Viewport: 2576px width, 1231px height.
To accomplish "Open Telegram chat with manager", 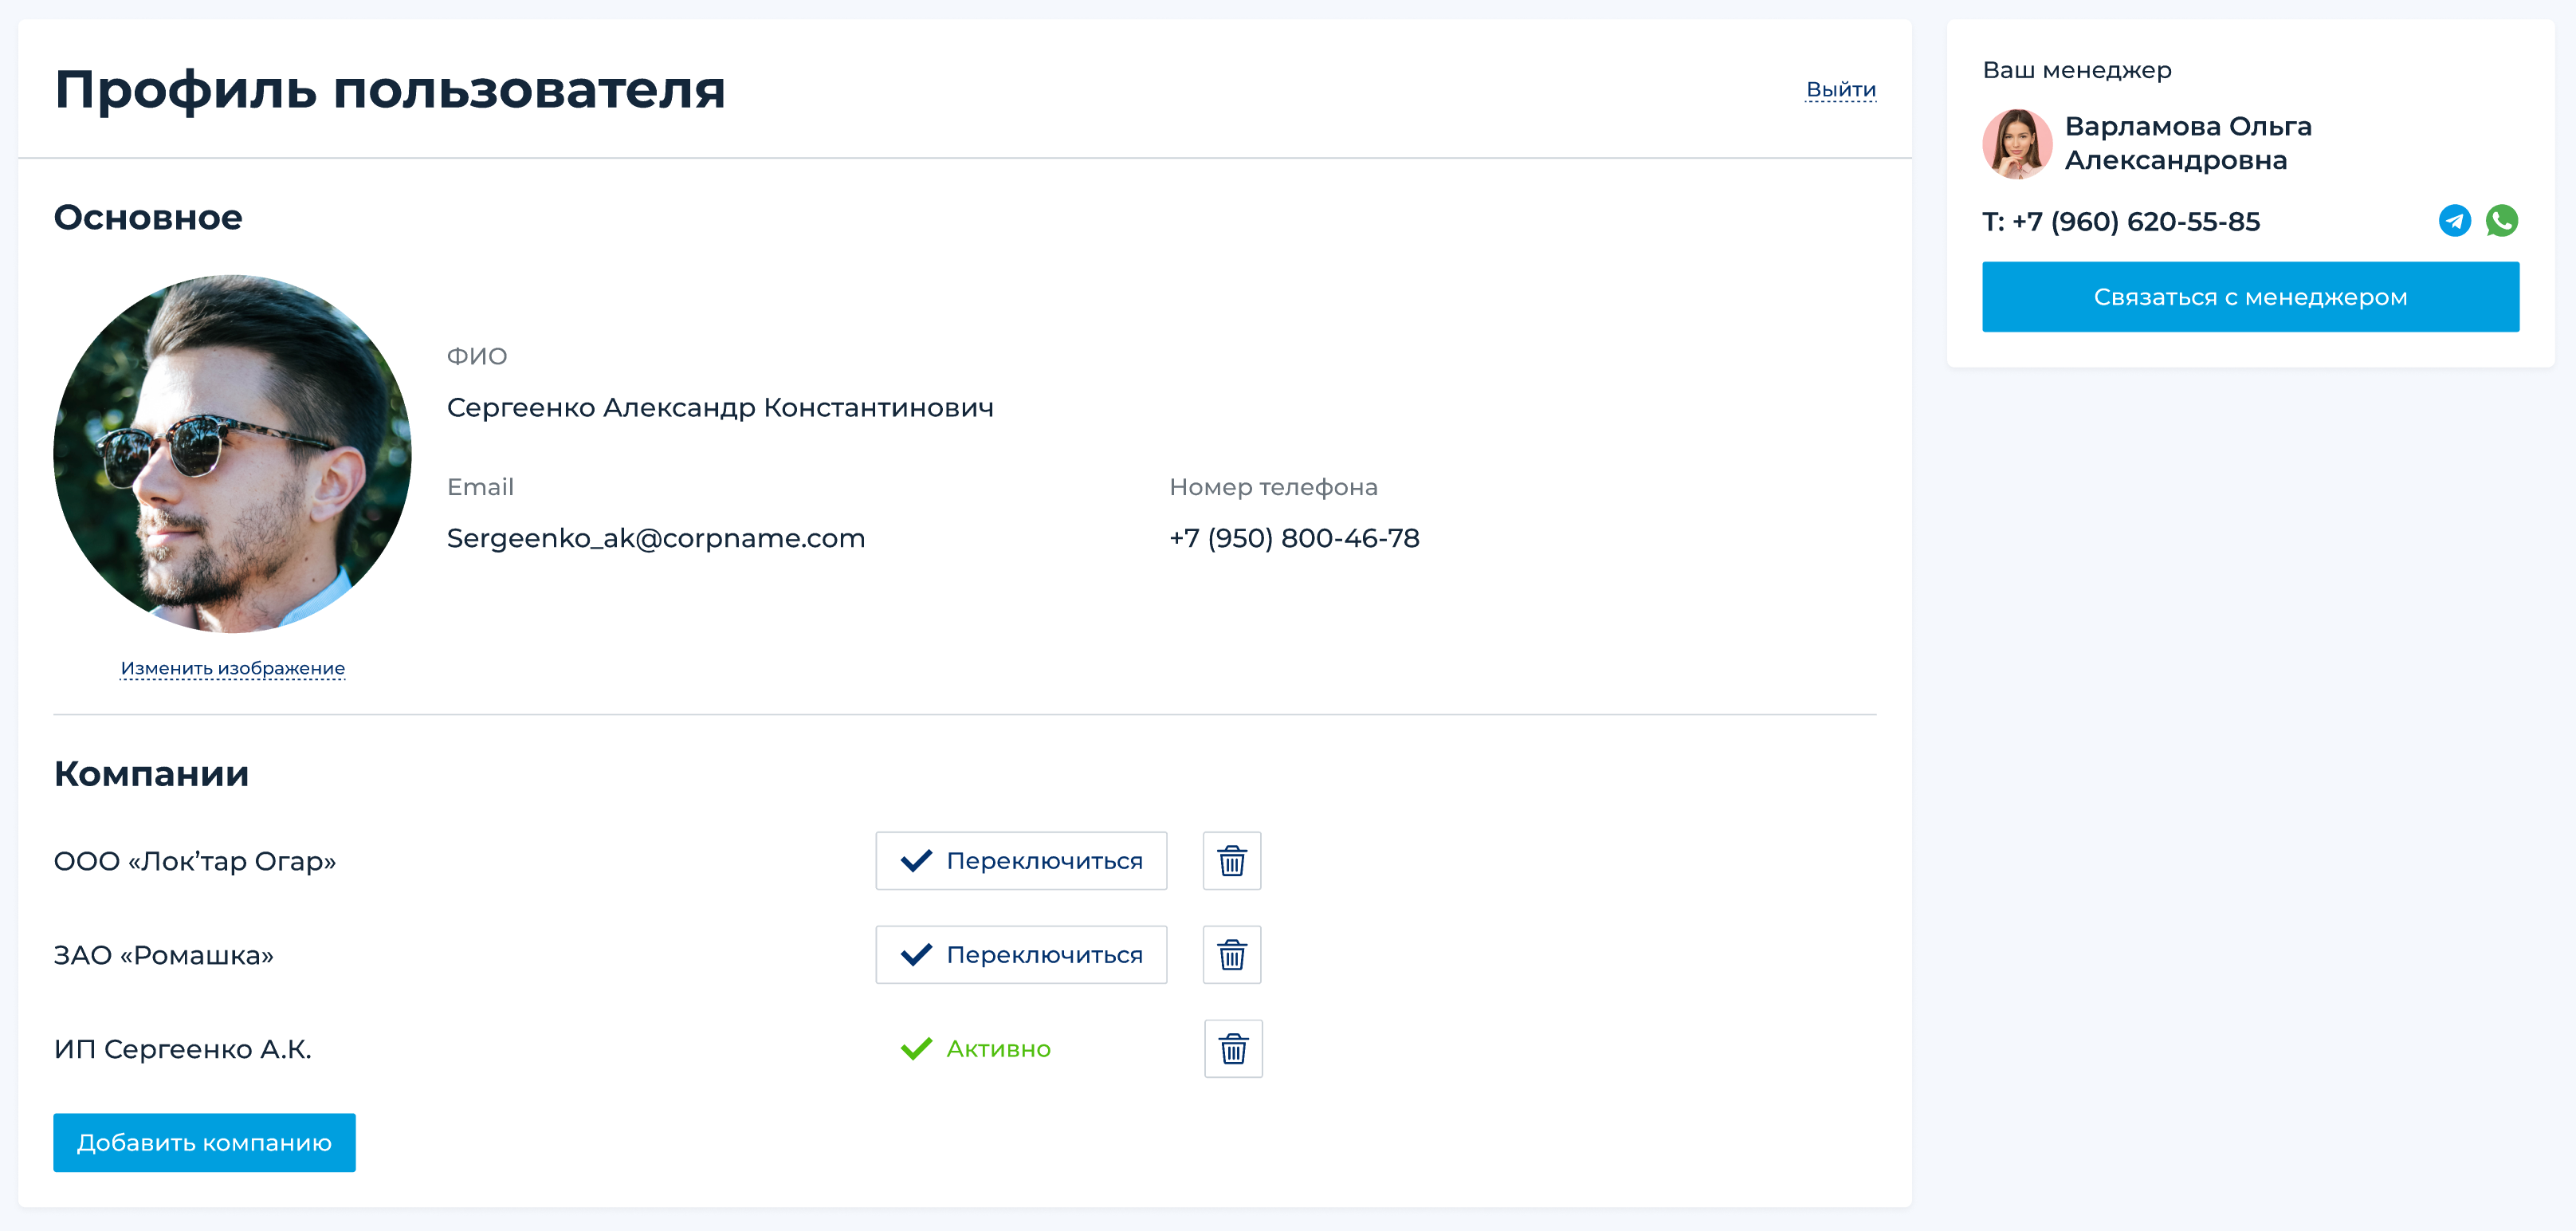I will (2454, 221).
